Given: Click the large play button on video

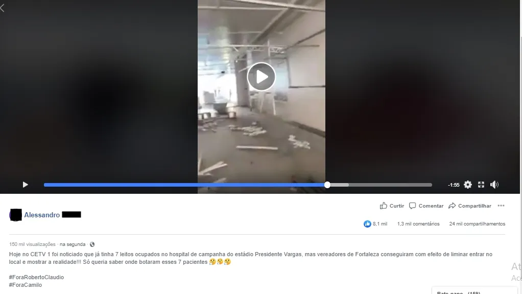Looking at the screenshot, I should click(262, 77).
